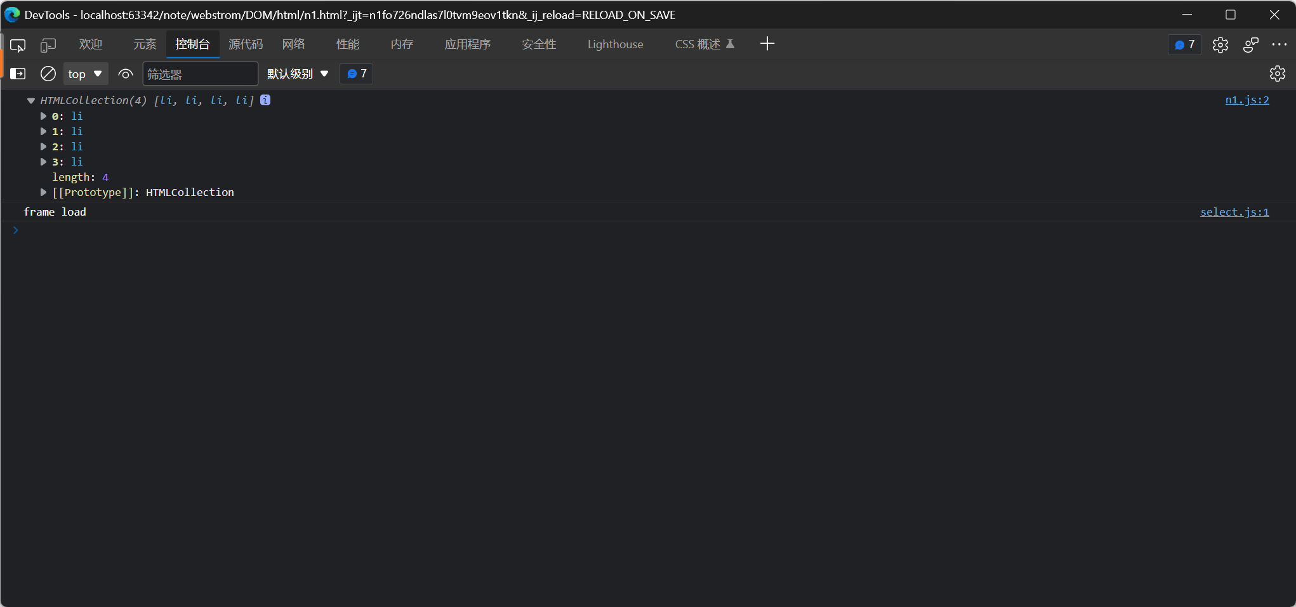1296x607 pixels.
Task: Activate the inspect element picker icon
Action: pyautogui.click(x=18, y=45)
